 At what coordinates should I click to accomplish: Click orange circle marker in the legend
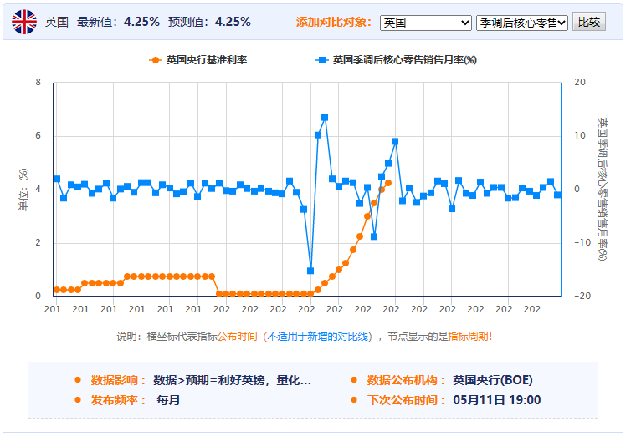point(154,60)
